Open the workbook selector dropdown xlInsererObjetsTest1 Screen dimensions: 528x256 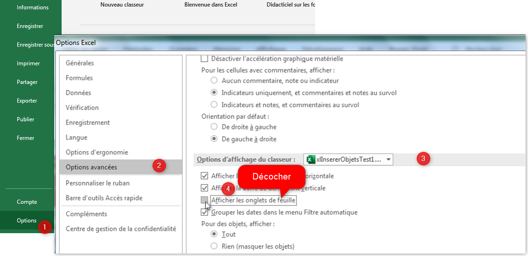click(x=348, y=159)
